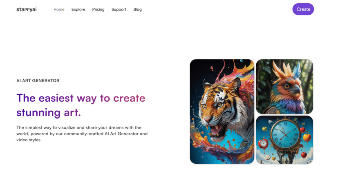
Task: Click the description paragraph about visualizing dreams
Action: (82, 134)
